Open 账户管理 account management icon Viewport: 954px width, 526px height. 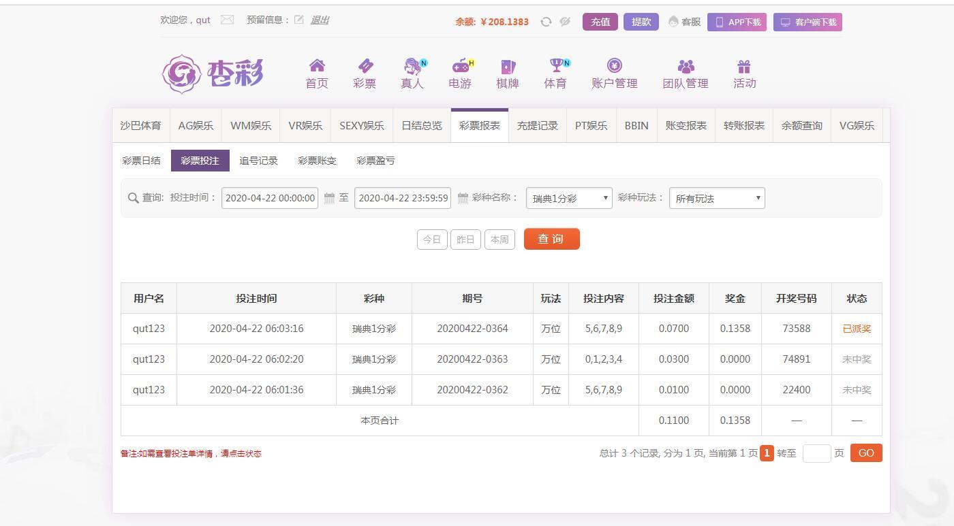coord(614,66)
